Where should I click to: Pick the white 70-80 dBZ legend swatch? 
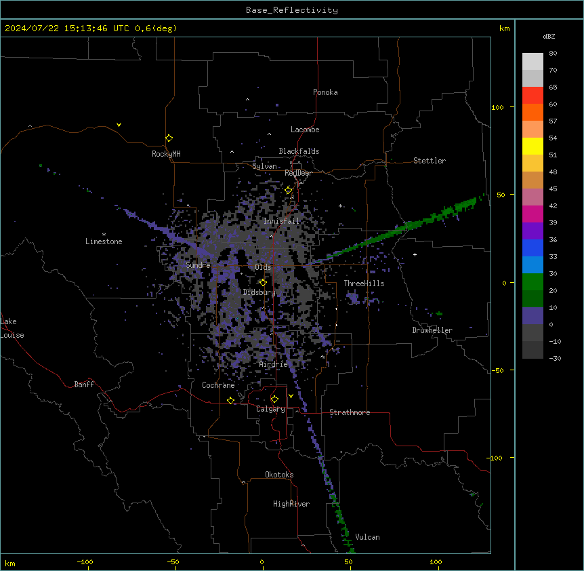pyautogui.click(x=533, y=62)
